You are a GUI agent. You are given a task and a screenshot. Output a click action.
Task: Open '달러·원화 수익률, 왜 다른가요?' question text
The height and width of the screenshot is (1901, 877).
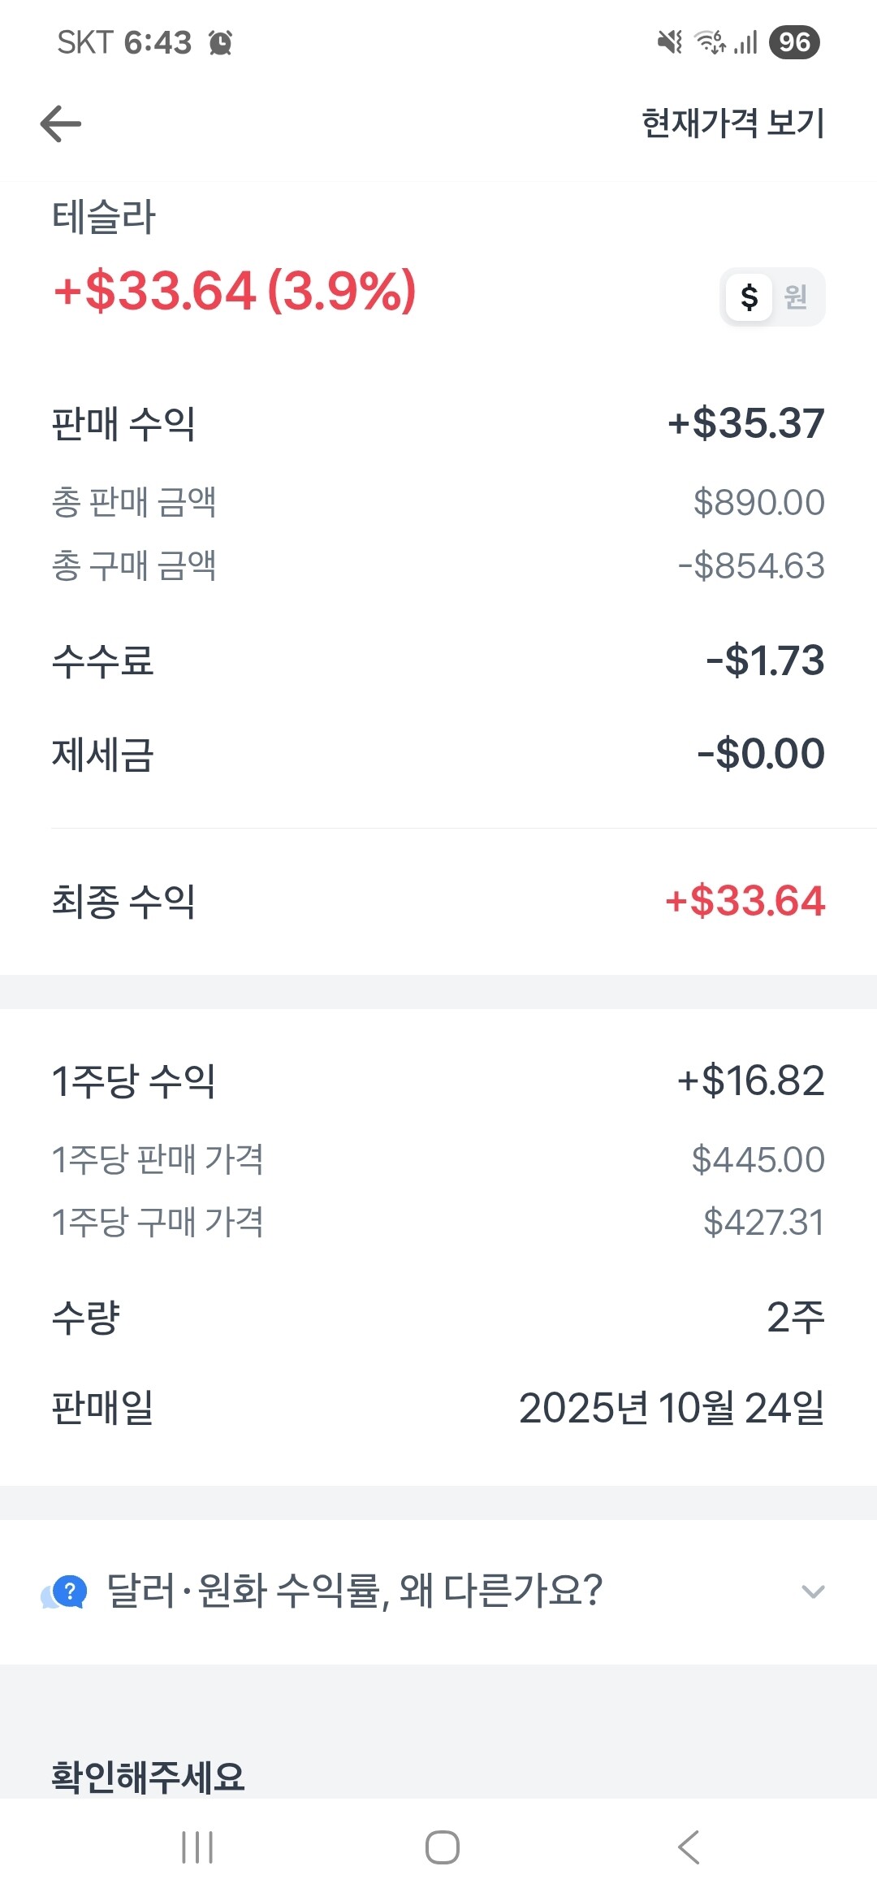[x=354, y=1591]
